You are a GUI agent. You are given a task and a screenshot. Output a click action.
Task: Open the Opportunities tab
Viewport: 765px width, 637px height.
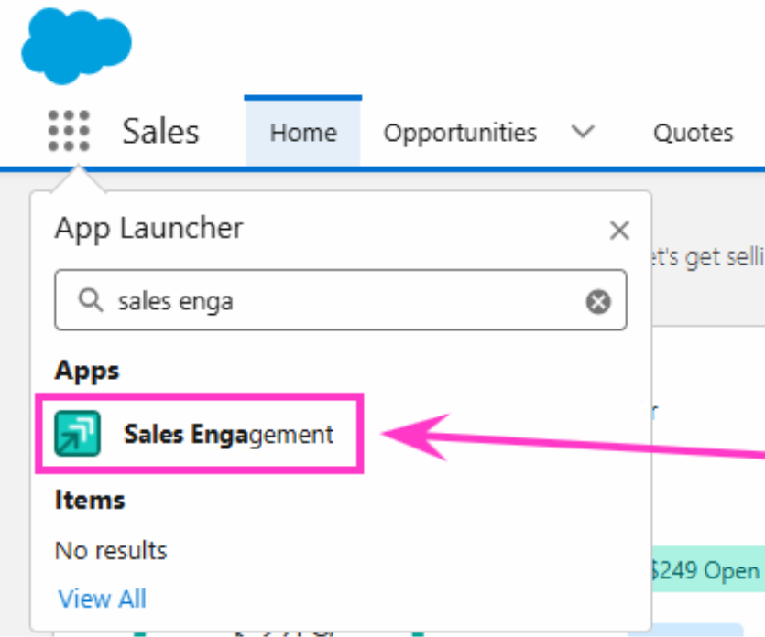(460, 133)
